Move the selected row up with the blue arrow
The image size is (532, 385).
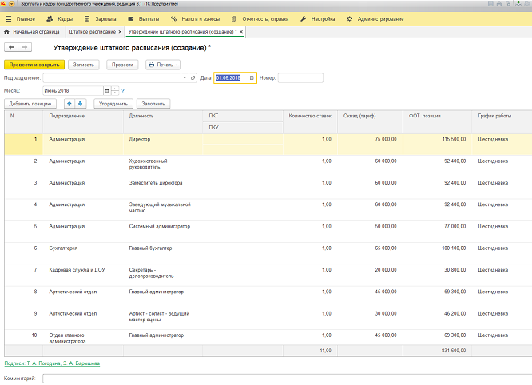pyautogui.click(x=69, y=104)
